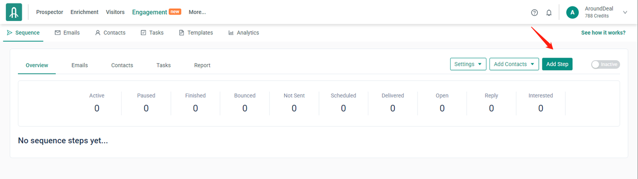The height and width of the screenshot is (179, 638).
Task: Click the Add Step button
Action: coord(557,64)
